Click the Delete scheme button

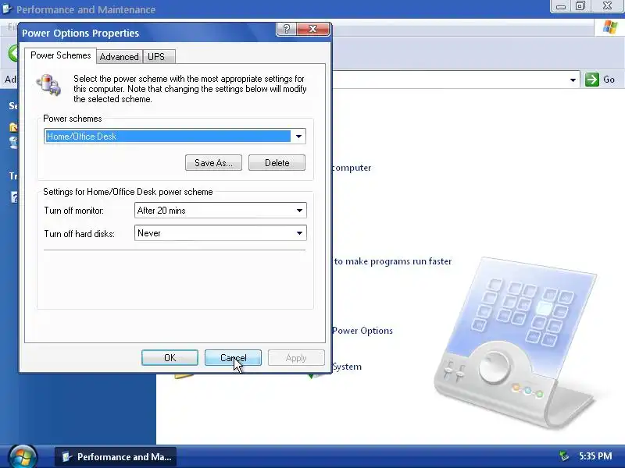(277, 163)
